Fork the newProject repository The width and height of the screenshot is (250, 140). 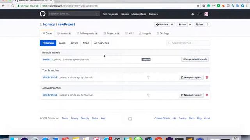[x=200, y=24]
